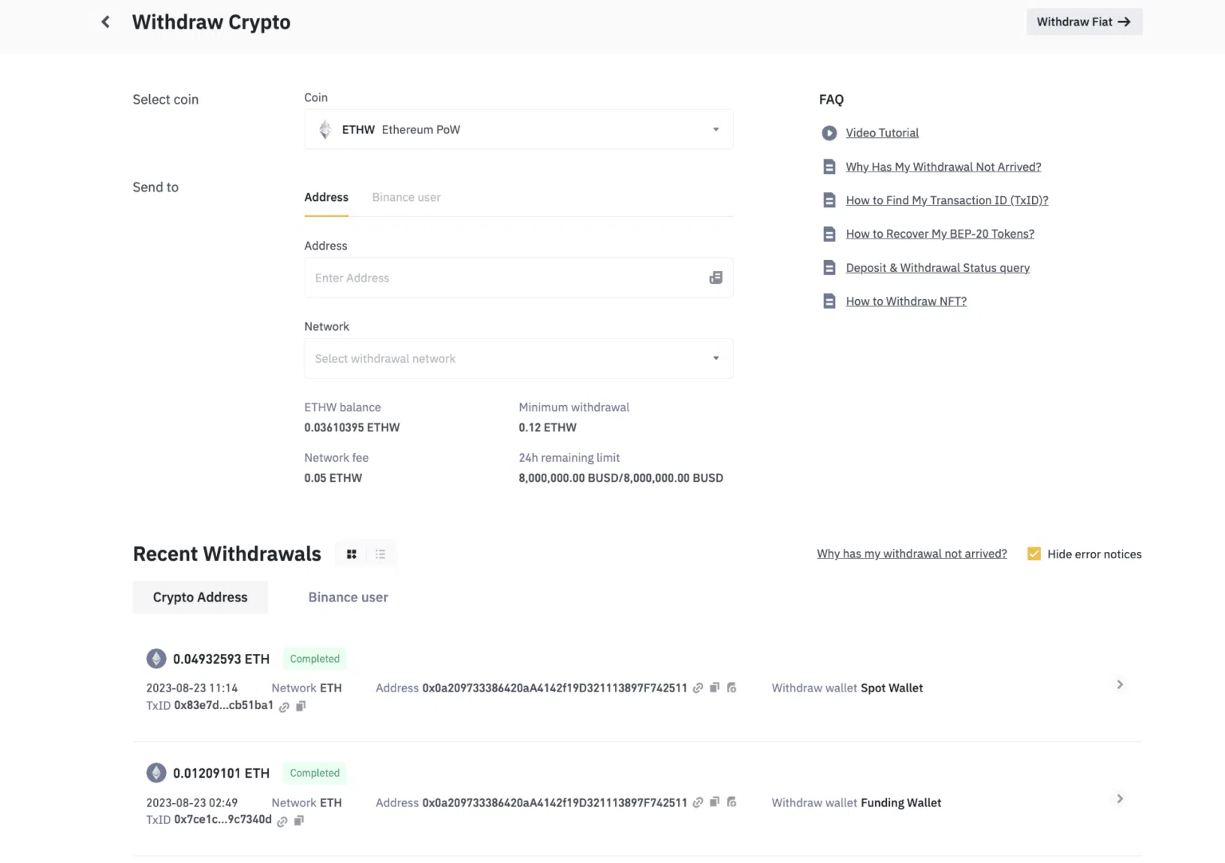Open the FAQ link 'Why Has My Withdrawal Not Arrived?'

point(943,167)
